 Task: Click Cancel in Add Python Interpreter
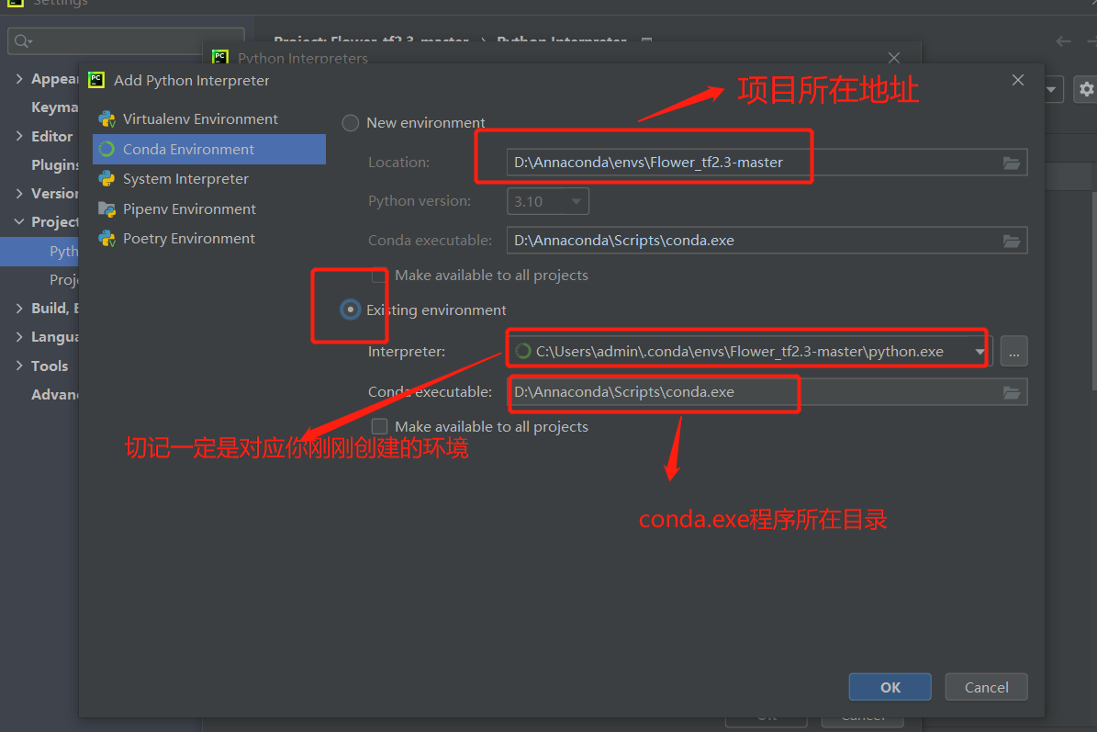click(987, 687)
